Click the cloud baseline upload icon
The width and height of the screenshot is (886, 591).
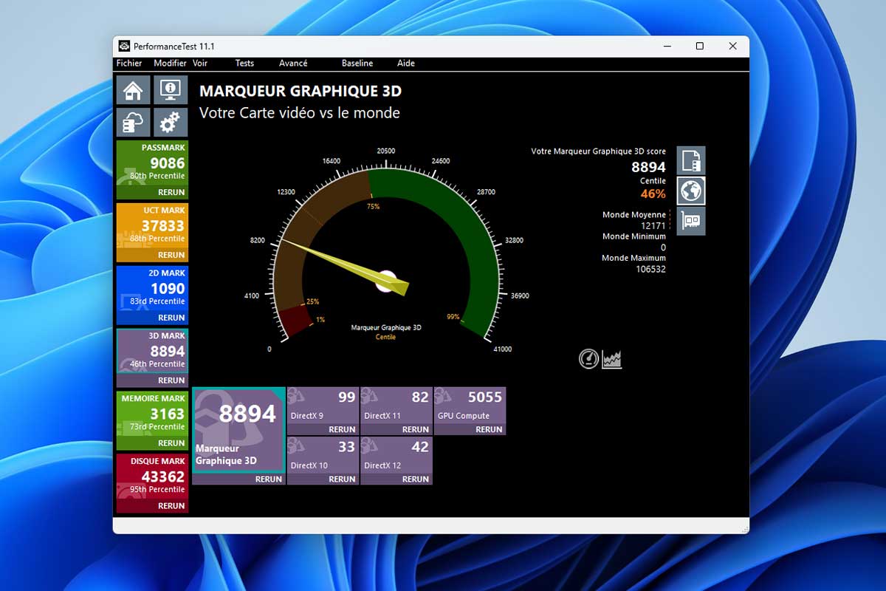[x=133, y=123]
